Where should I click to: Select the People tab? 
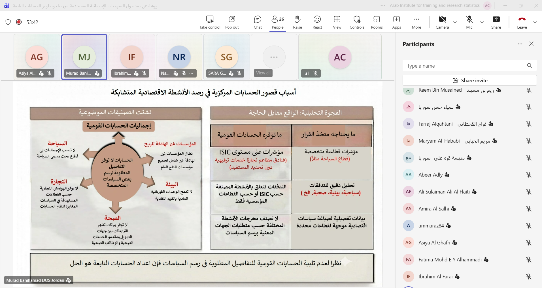click(x=277, y=22)
